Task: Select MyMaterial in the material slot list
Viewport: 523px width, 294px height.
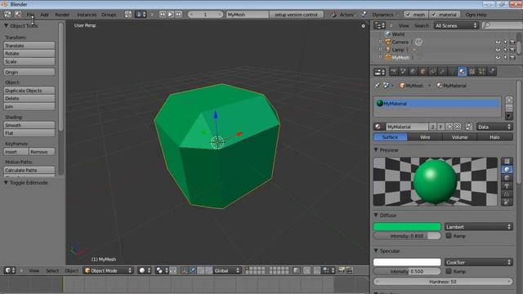Action: [437, 104]
